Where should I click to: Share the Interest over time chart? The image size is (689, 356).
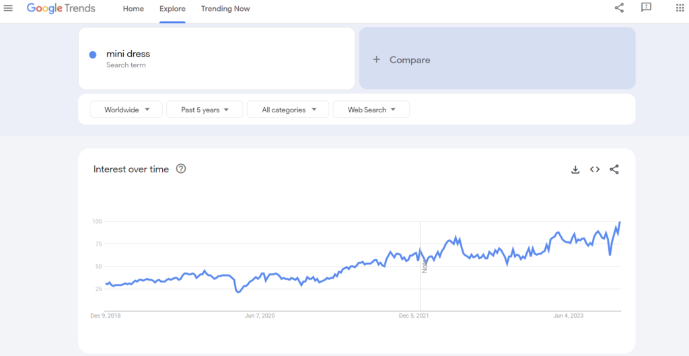click(614, 170)
